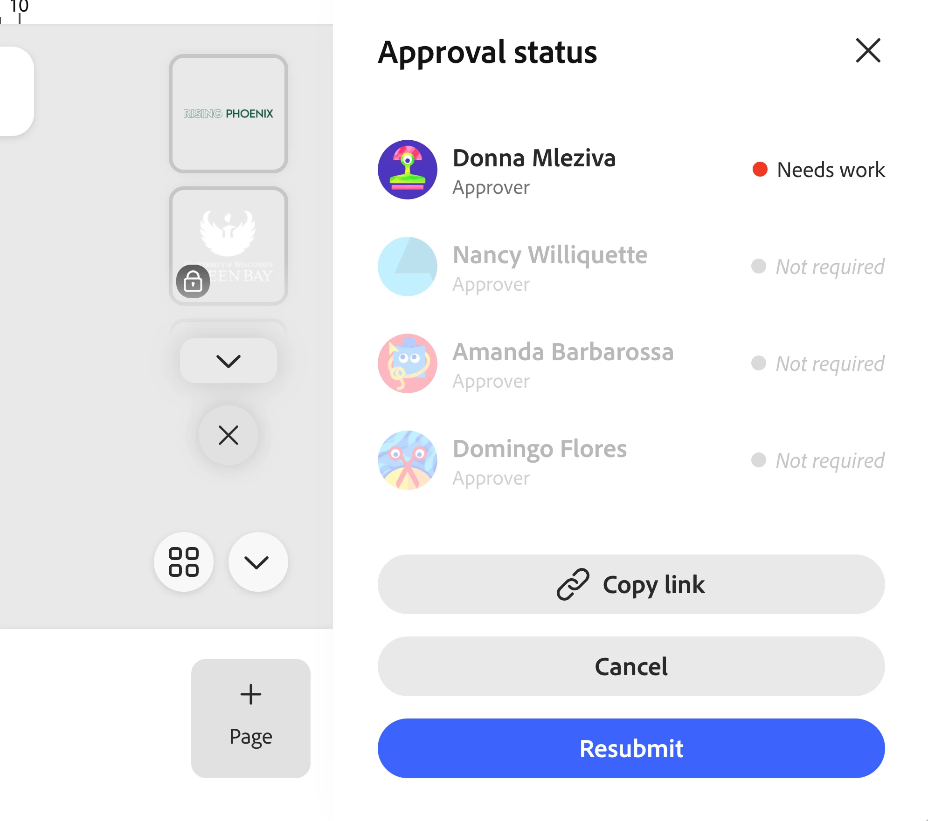The width and height of the screenshot is (928, 821).
Task: Select the Rising Phoenix page thumbnail
Action: coord(229,114)
